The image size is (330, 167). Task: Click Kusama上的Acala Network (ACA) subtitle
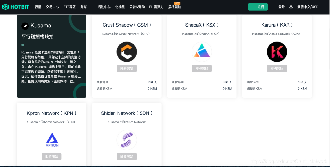tap(276, 34)
